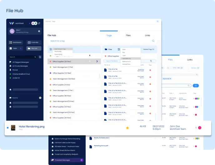Screen dimensions: 215x165
Task: Open the tag list sort menu icon
Action: click(x=51, y=49)
